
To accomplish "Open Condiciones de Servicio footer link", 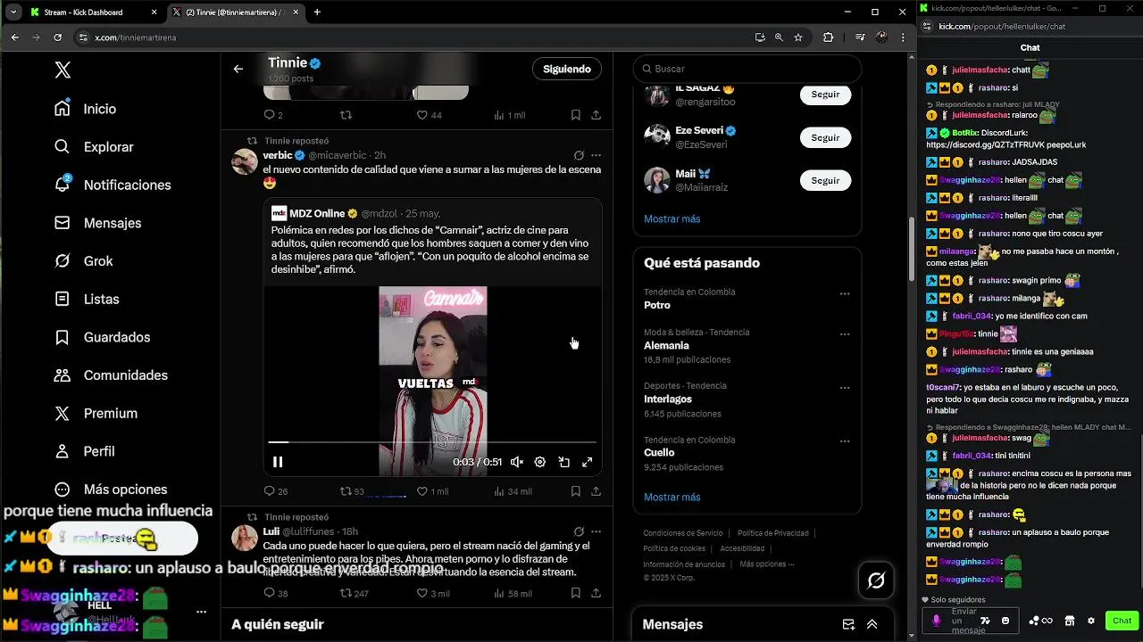I will coord(683,533).
